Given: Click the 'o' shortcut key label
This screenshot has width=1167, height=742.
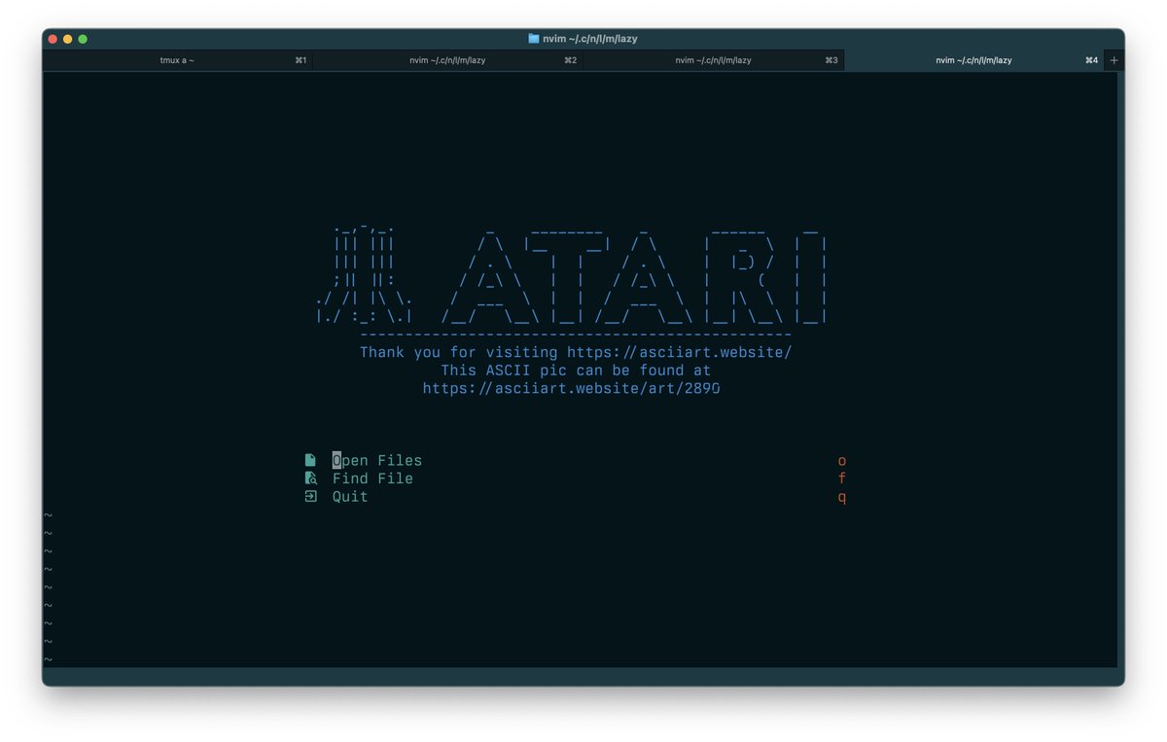Looking at the screenshot, I should pos(842,461).
